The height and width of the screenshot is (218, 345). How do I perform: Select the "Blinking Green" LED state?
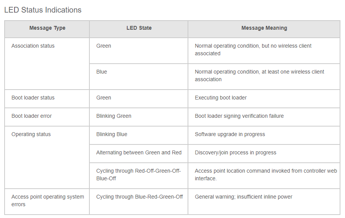pyautogui.click(x=113, y=116)
